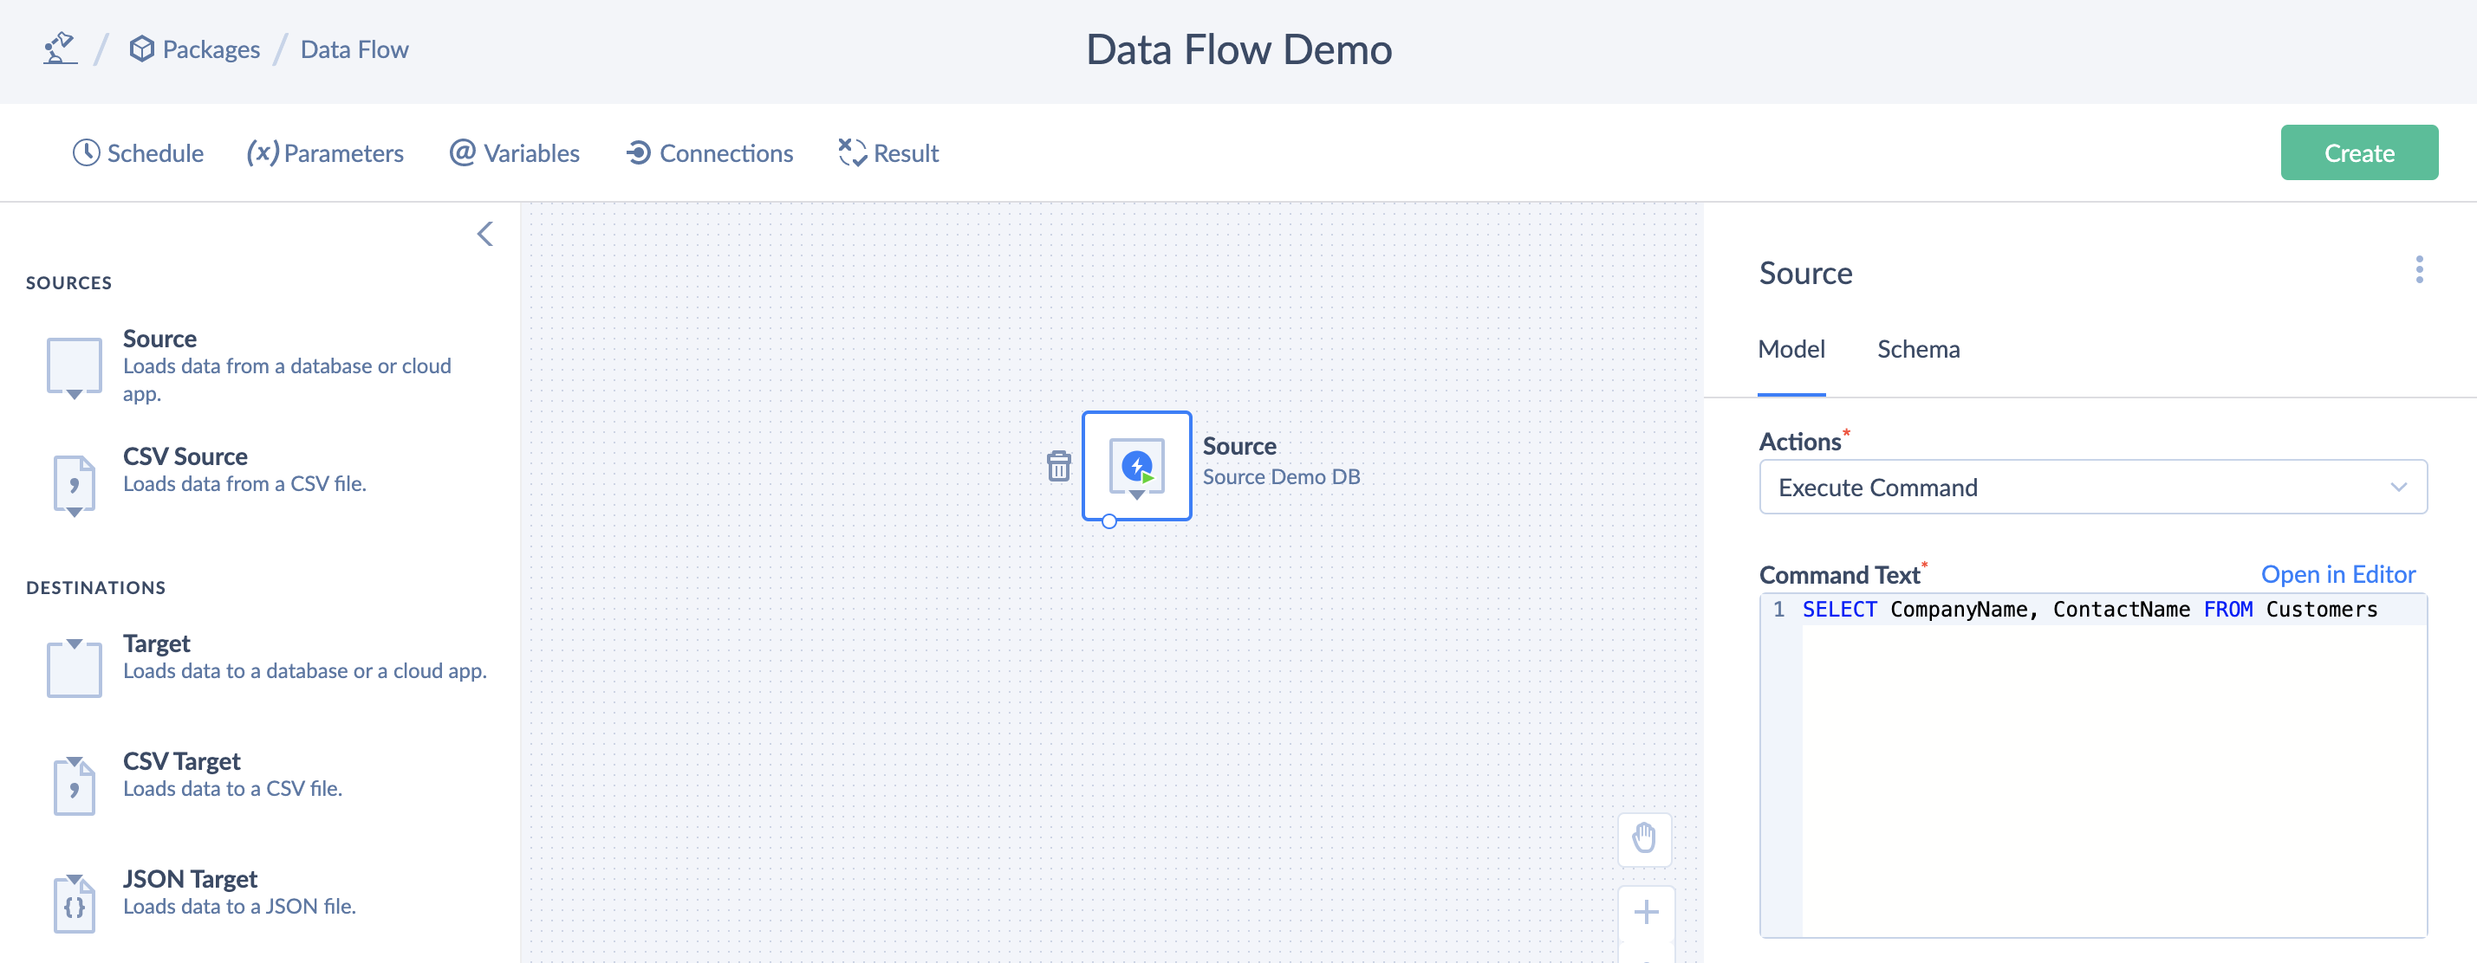
Task: Click the Packages cube icon
Action: click(x=141, y=48)
